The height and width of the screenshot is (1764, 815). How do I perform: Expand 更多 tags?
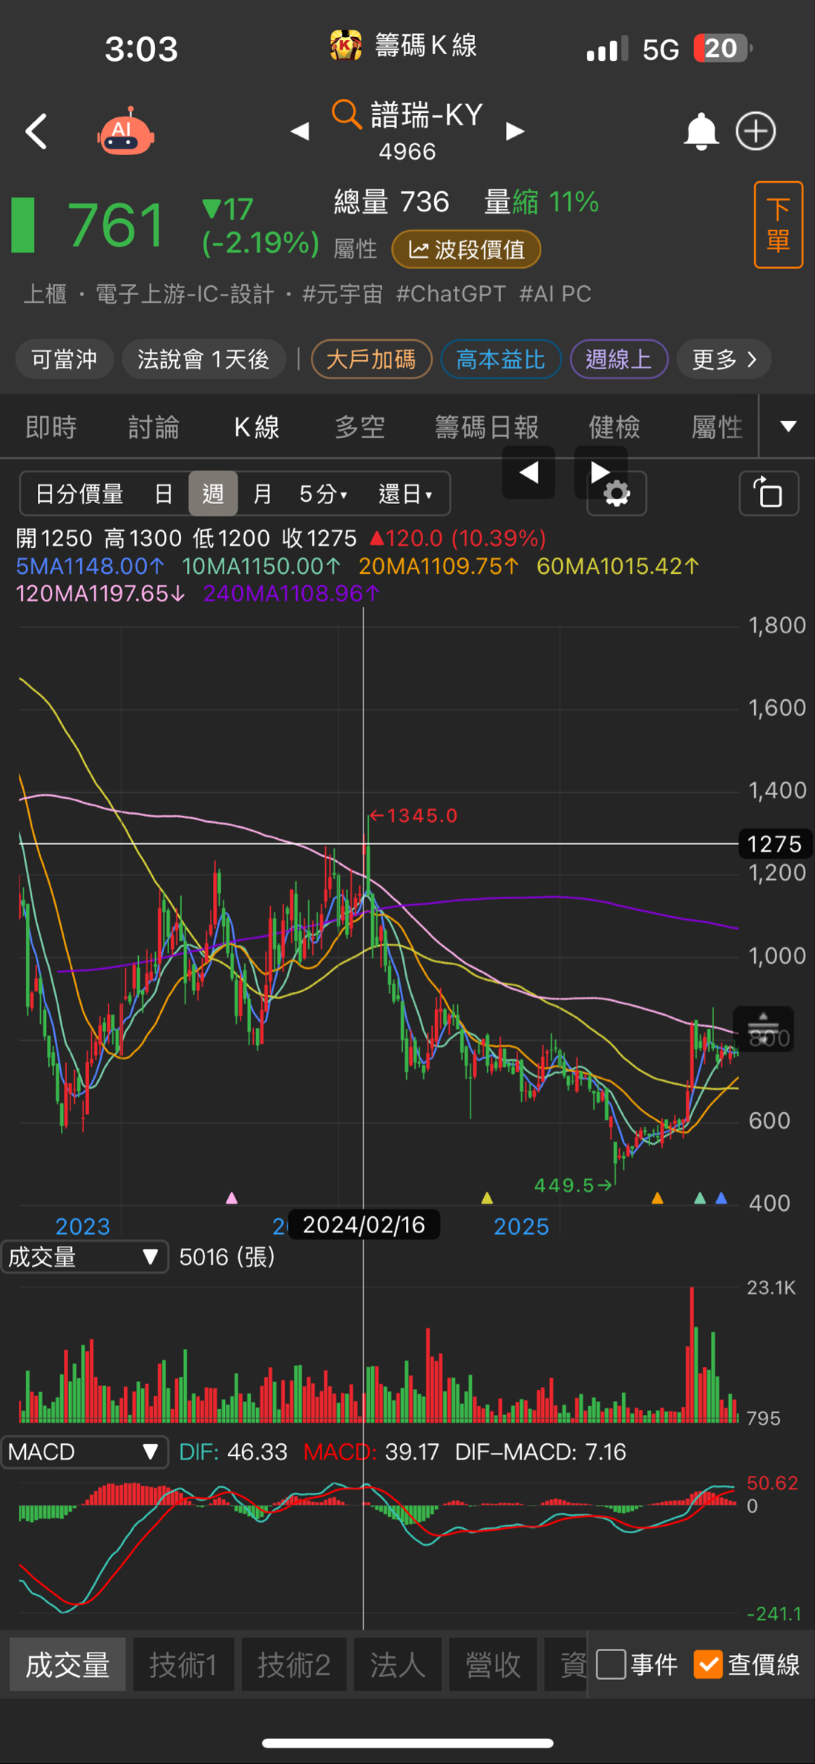pyautogui.click(x=724, y=359)
